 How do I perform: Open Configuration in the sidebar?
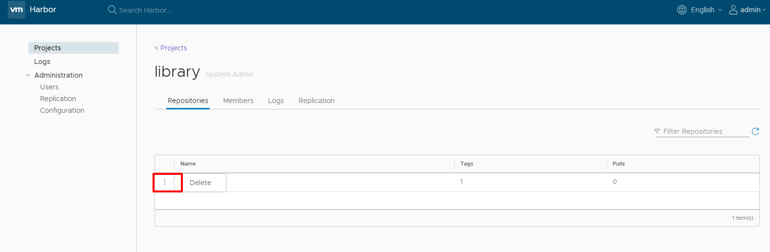(x=62, y=110)
